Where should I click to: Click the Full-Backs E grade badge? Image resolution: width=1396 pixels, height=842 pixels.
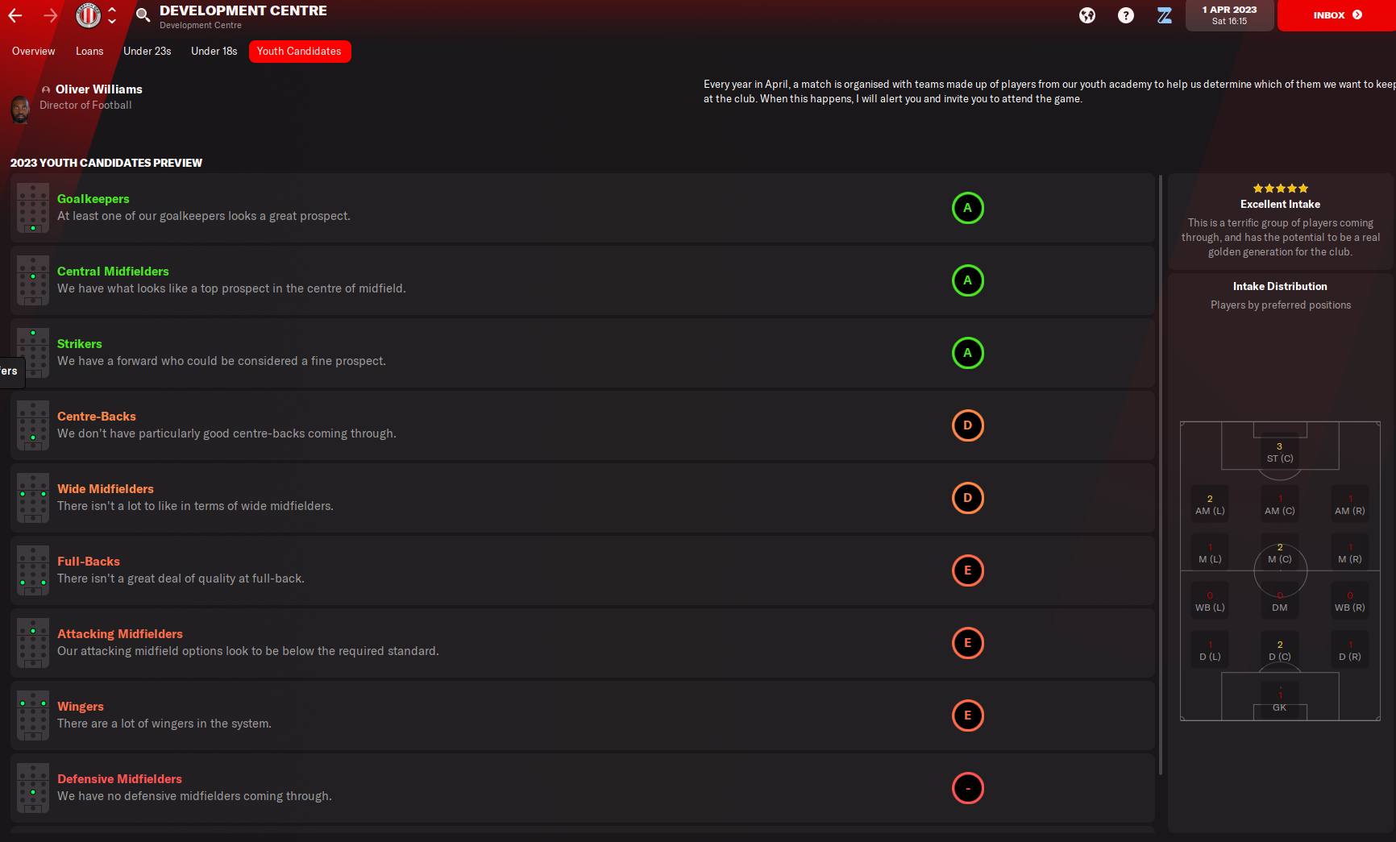tap(968, 570)
